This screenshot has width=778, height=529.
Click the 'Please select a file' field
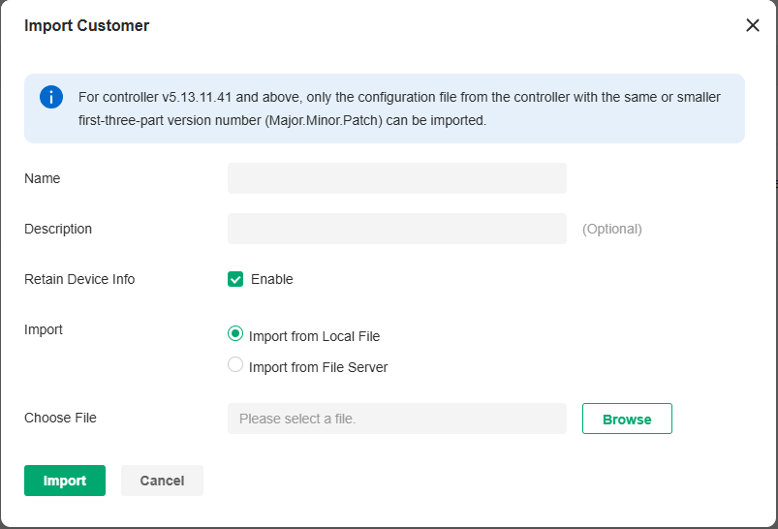pyautogui.click(x=396, y=419)
